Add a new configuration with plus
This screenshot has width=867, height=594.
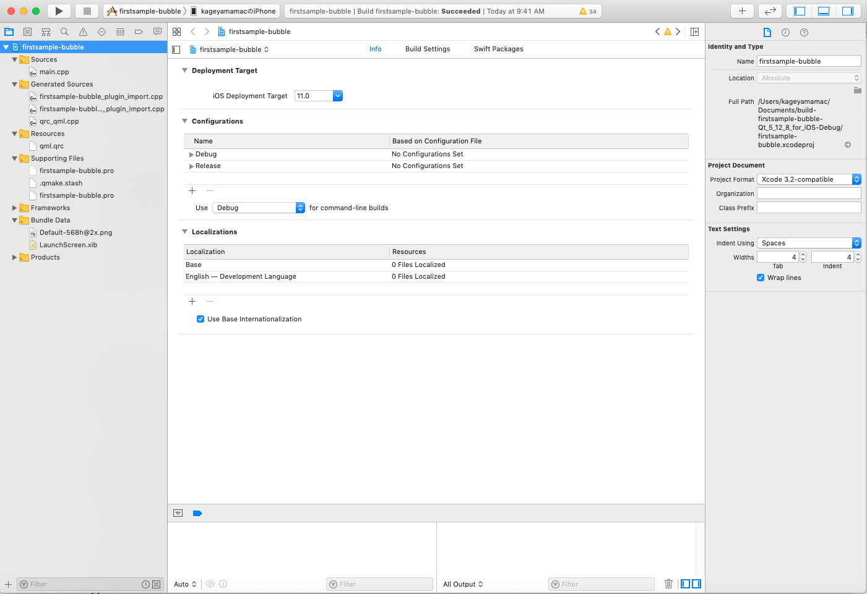tap(192, 191)
